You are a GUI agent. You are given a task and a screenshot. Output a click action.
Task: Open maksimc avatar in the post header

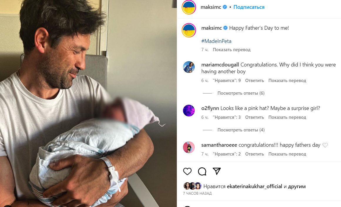(189, 7)
